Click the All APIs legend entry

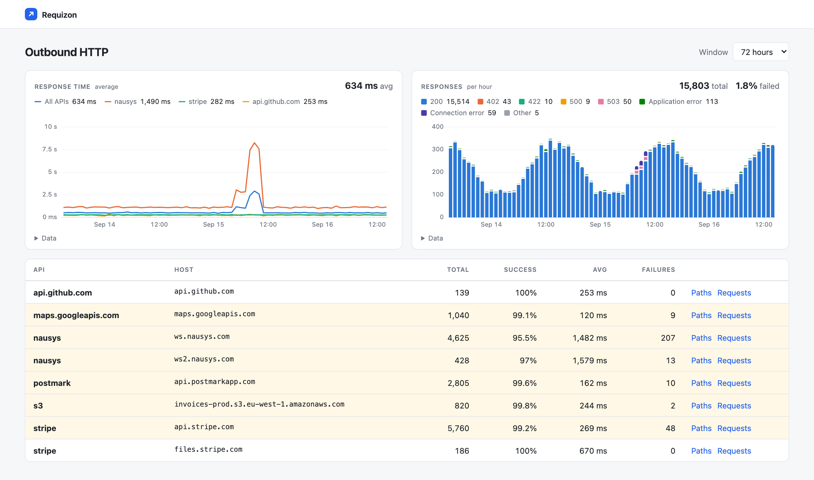[65, 102]
